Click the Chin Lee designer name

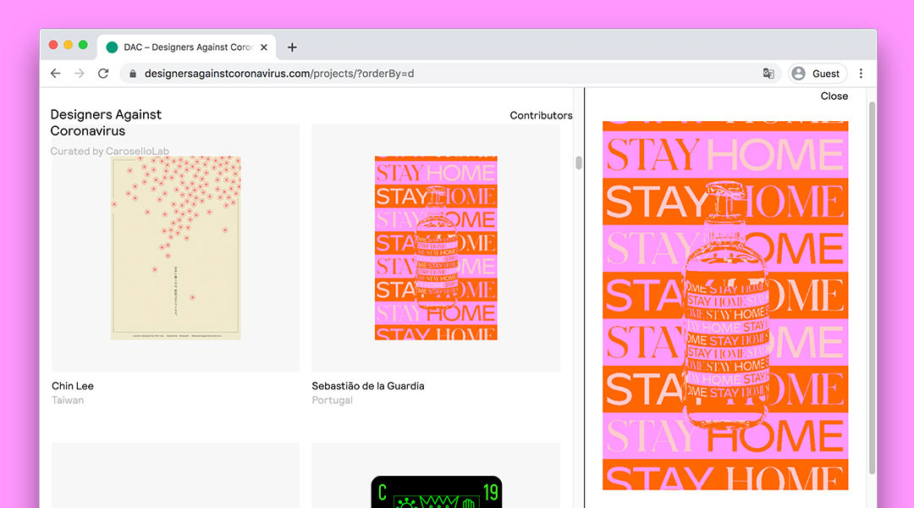[x=73, y=386]
